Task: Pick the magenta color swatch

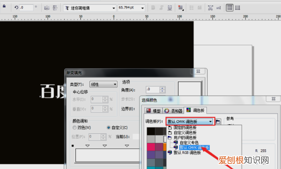Action: pos(151,147)
